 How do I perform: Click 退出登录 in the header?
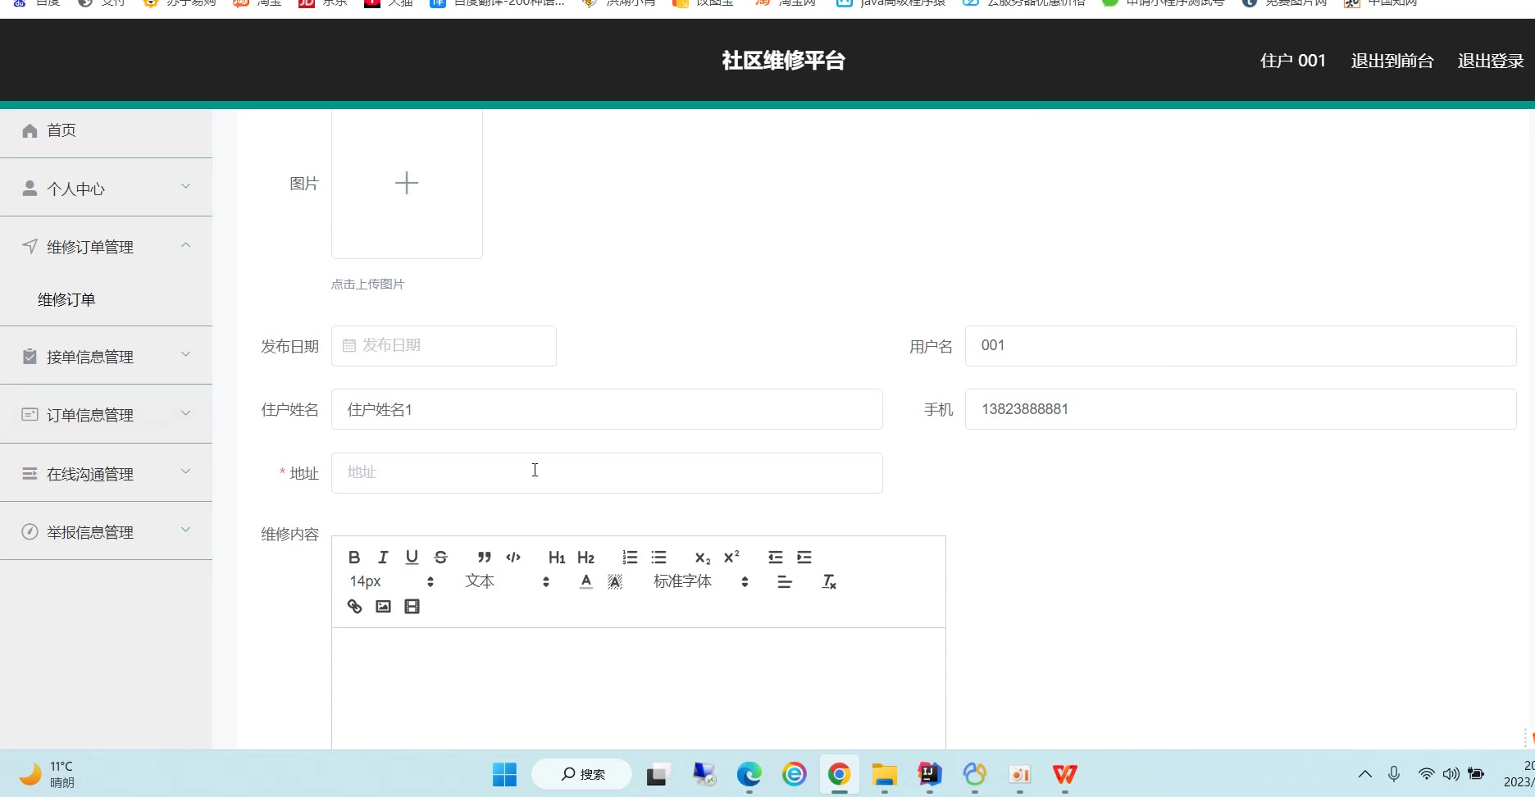(x=1490, y=61)
